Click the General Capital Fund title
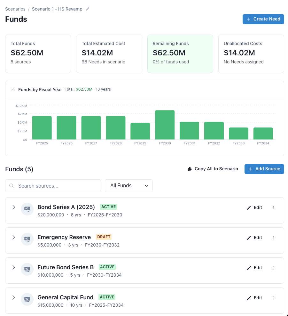The height and width of the screenshot is (316, 288). [66, 297]
